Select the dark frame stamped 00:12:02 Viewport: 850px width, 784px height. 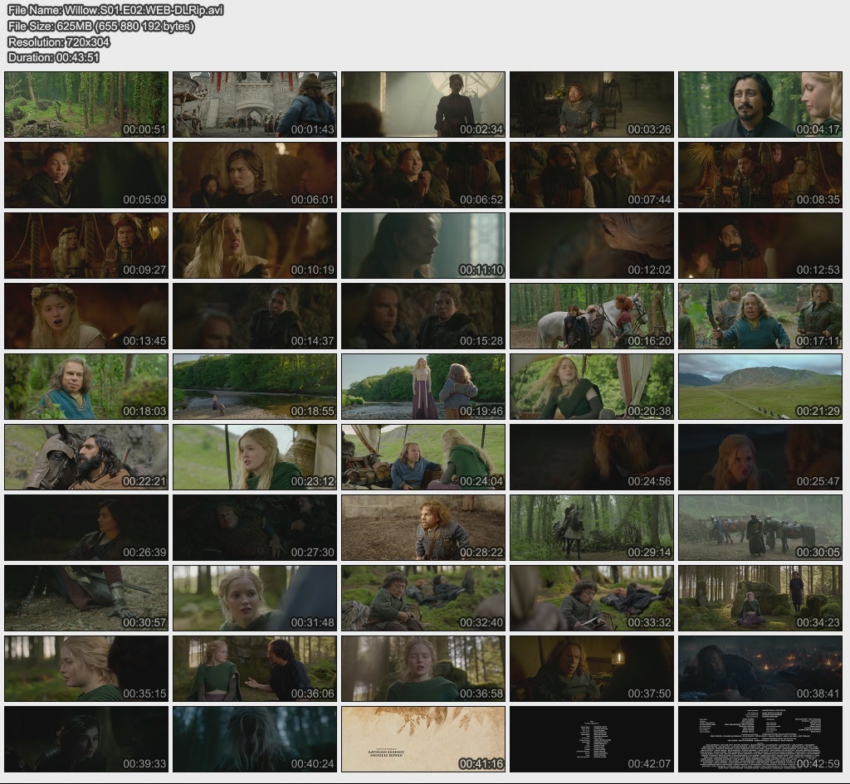tap(592, 246)
